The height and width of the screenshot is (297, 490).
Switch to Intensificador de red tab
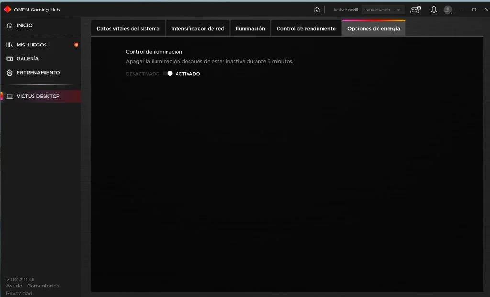pos(198,28)
